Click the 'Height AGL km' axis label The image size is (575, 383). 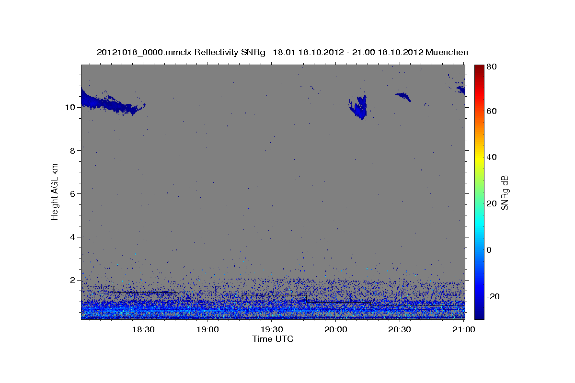55,191
